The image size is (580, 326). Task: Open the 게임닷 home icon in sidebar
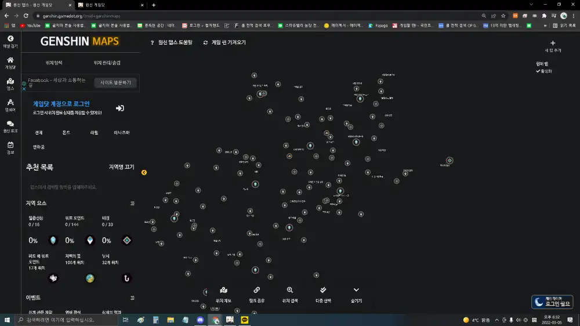pos(10,60)
